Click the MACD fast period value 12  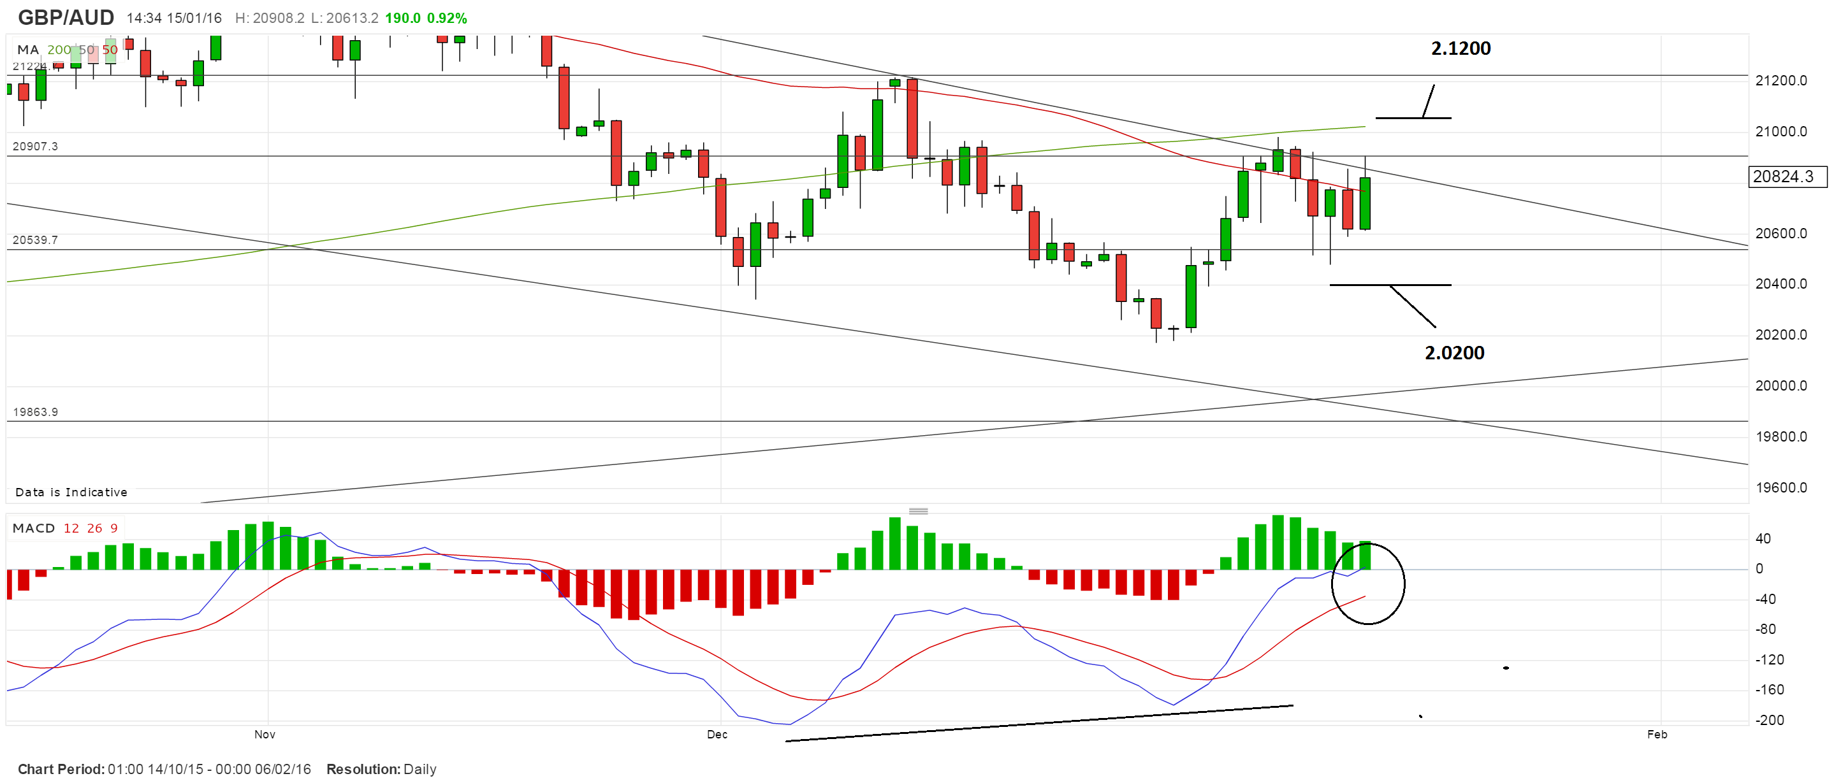click(x=71, y=528)
